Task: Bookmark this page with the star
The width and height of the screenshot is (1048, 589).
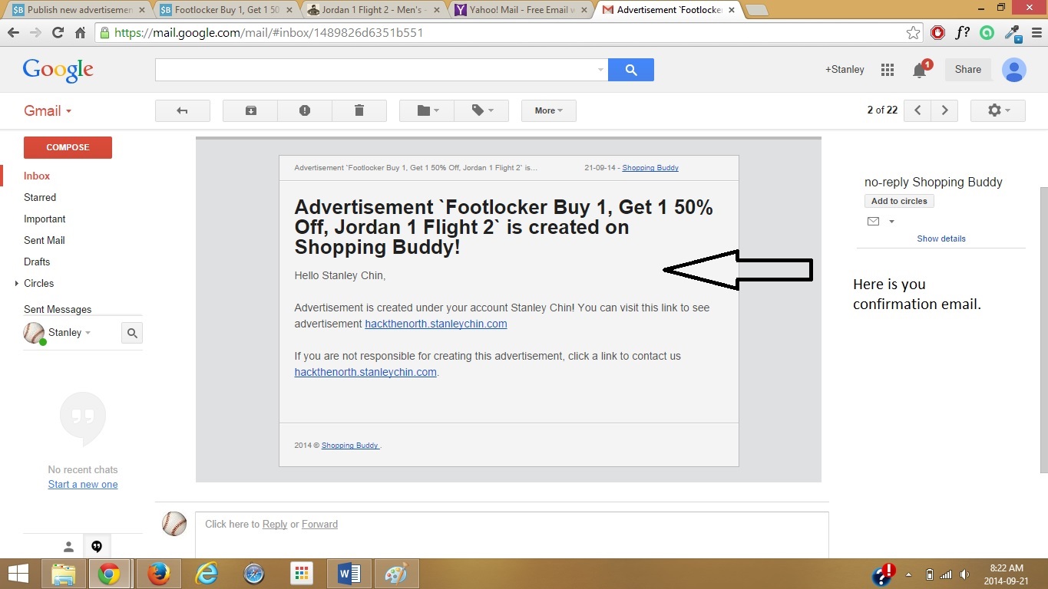Action: (x=913, y=33)
